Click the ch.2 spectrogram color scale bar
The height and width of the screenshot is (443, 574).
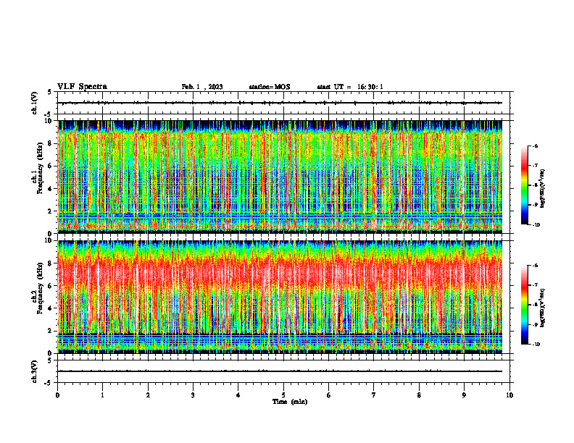524,305
